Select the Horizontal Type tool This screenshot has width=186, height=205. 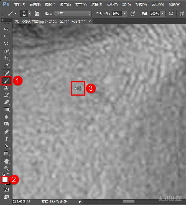7,139
